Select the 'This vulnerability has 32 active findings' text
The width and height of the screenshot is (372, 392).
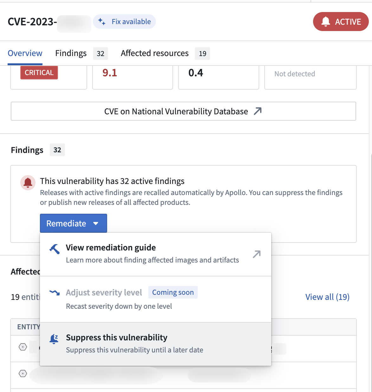[112, 181]
